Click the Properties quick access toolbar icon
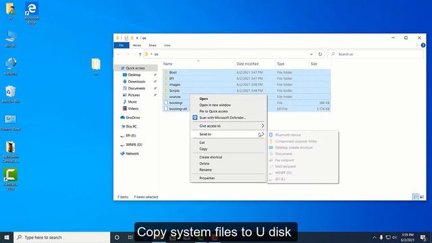Screen dimensions: 432x243 point(126,38)
